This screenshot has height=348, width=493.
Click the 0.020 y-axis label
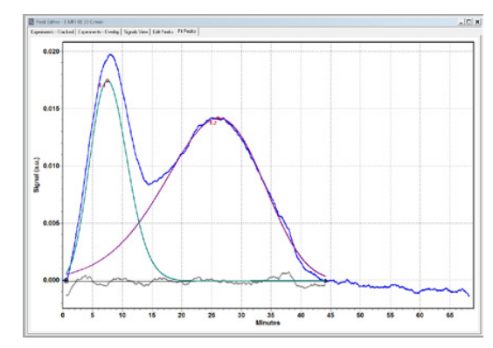pos(51,52)
